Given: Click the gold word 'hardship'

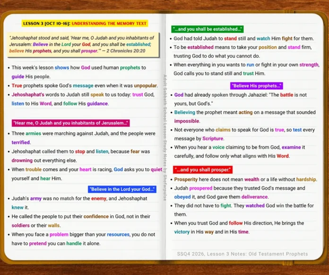Looking at the screenshot, I should (306, 180).
